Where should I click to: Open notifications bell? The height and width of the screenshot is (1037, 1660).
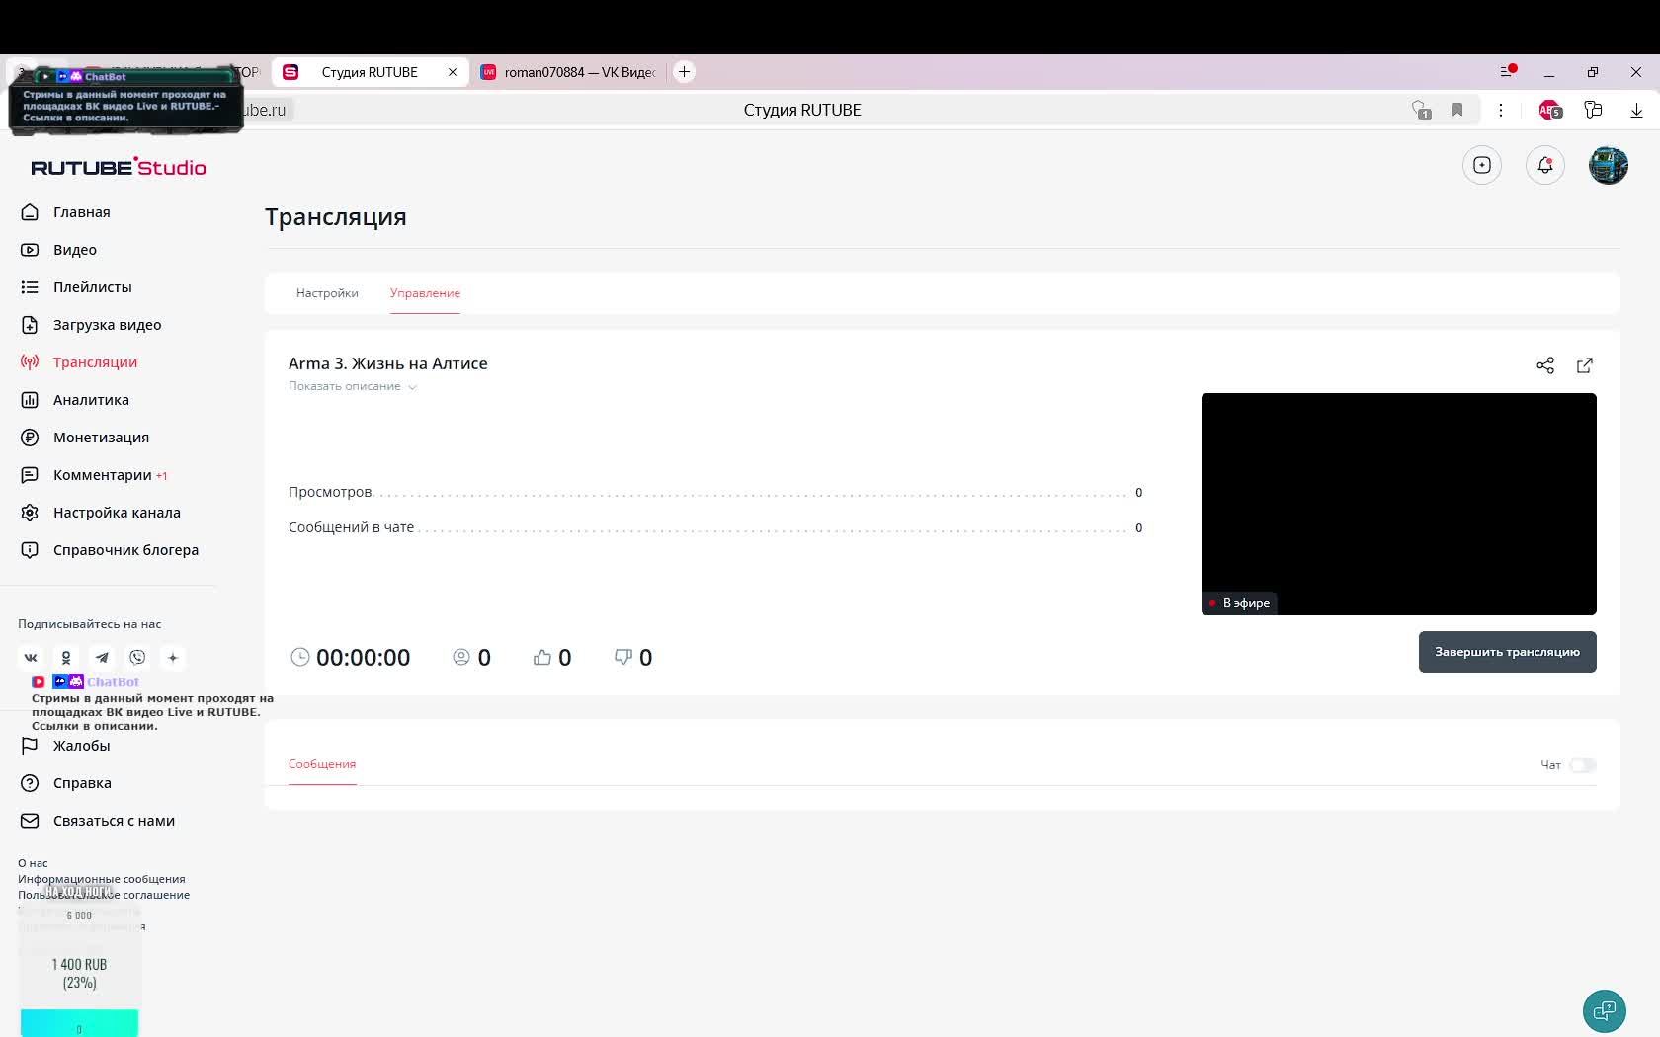point(1545,165)
